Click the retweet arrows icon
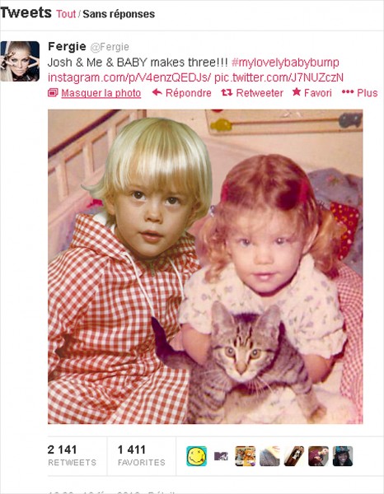Image resolution: width=384 pixels, height=494 pixels. [227, 92]
